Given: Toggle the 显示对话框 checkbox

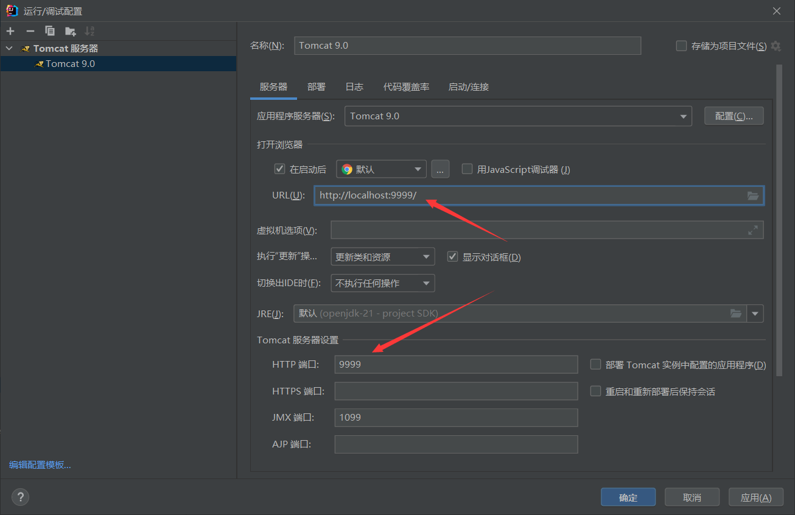Looking at the screenshot, I should point(452,257).
